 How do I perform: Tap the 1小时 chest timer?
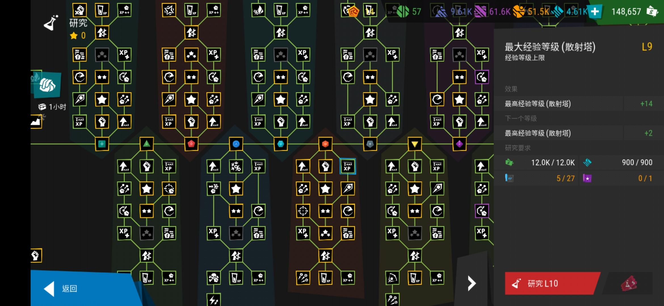pyautogui.click(x=52, y=107)
